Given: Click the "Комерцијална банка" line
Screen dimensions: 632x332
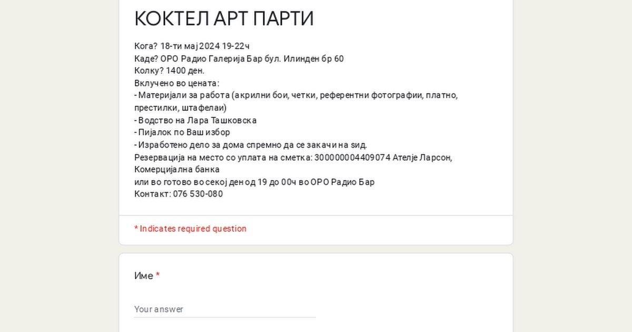Looking at the screenshot, I should pos(177,170).
